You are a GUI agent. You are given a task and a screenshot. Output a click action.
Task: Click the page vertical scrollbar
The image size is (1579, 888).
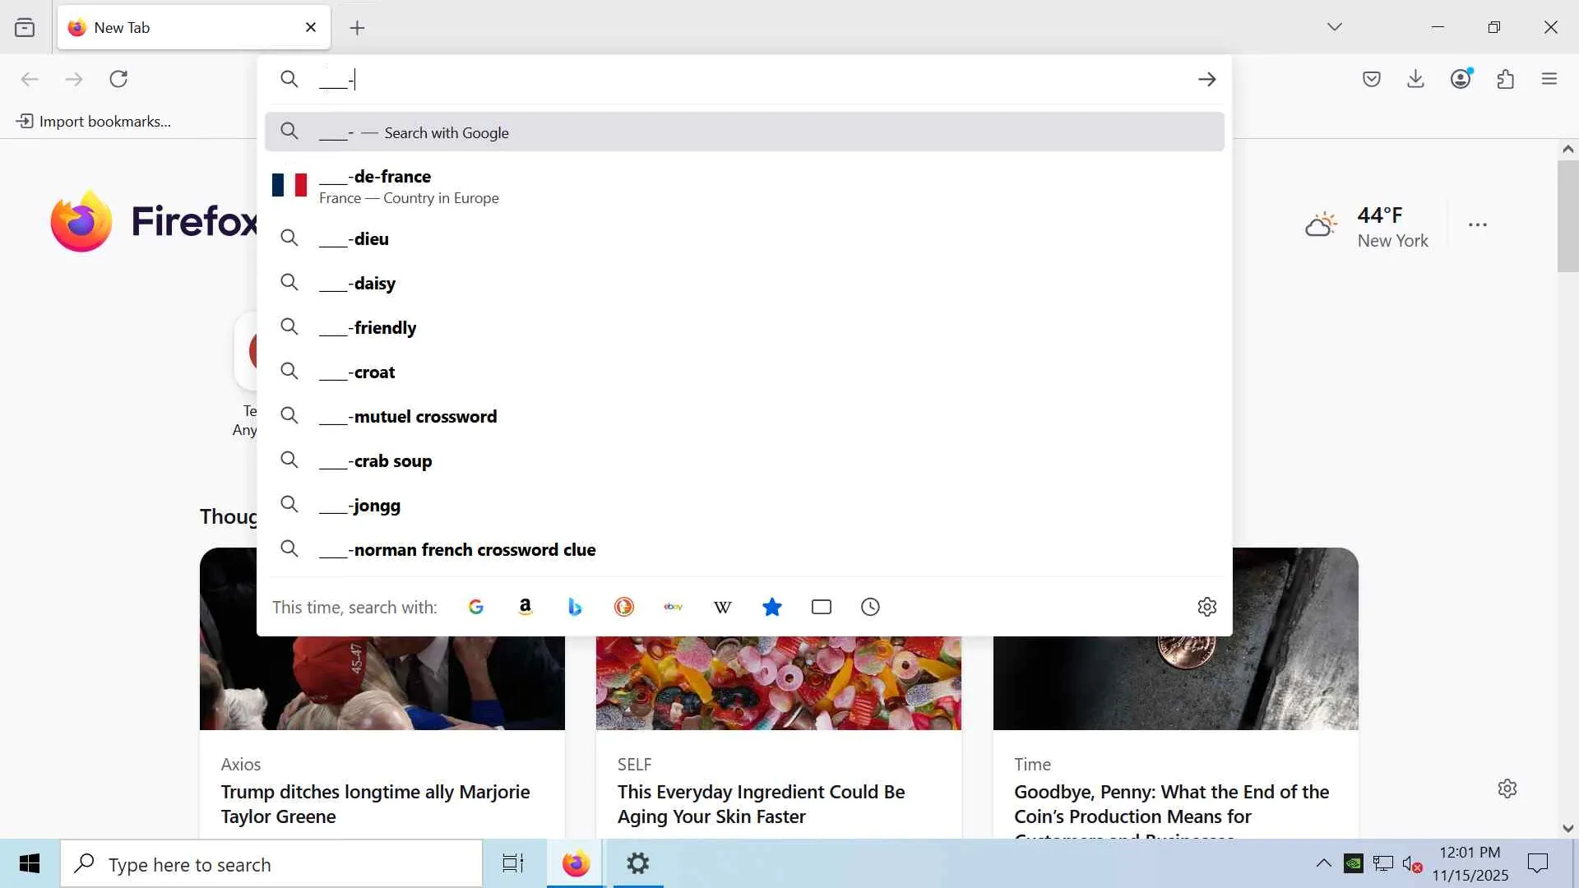(1567, 215)
